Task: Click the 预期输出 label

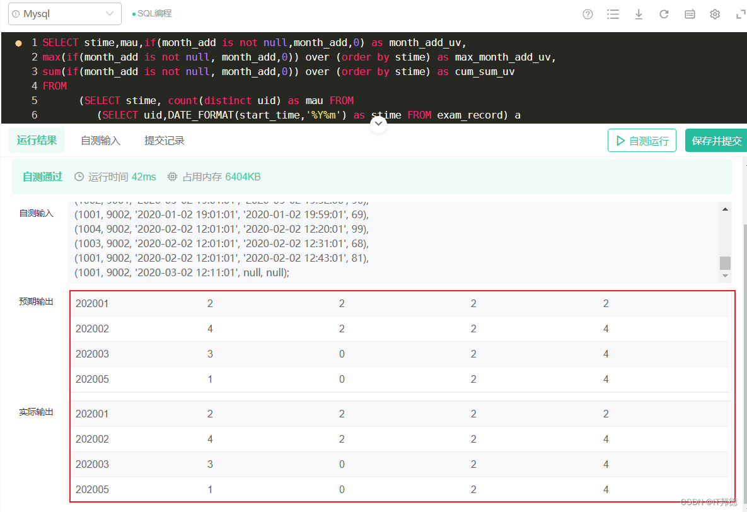Action: 36,302
